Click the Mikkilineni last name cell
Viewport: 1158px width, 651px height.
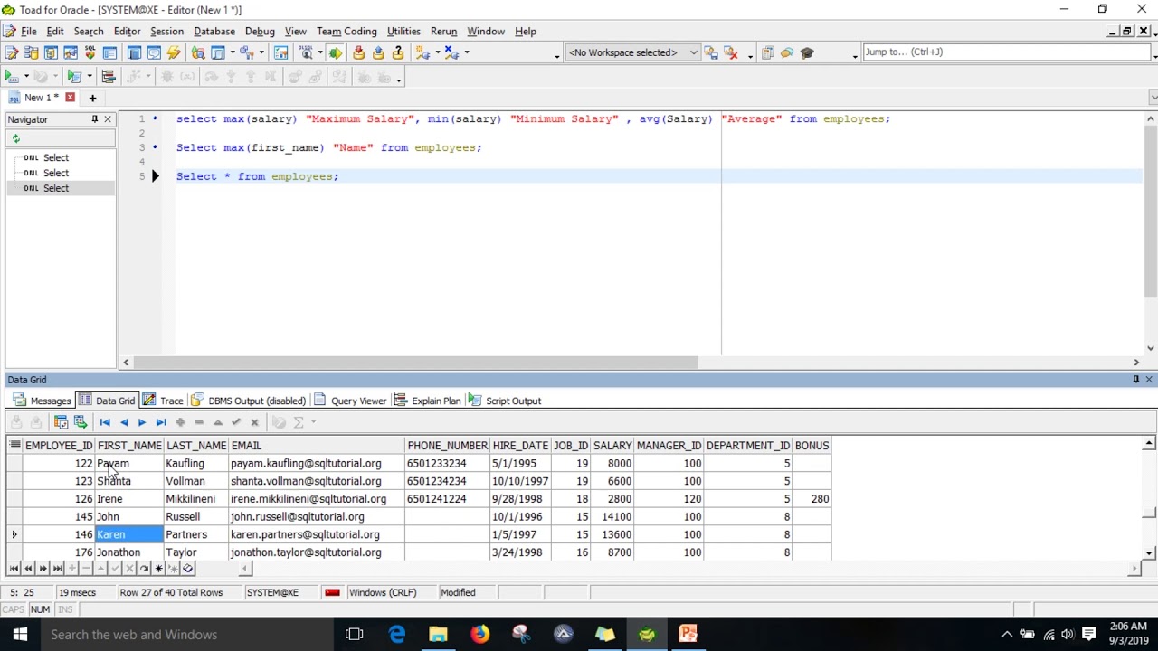point(195,499)
